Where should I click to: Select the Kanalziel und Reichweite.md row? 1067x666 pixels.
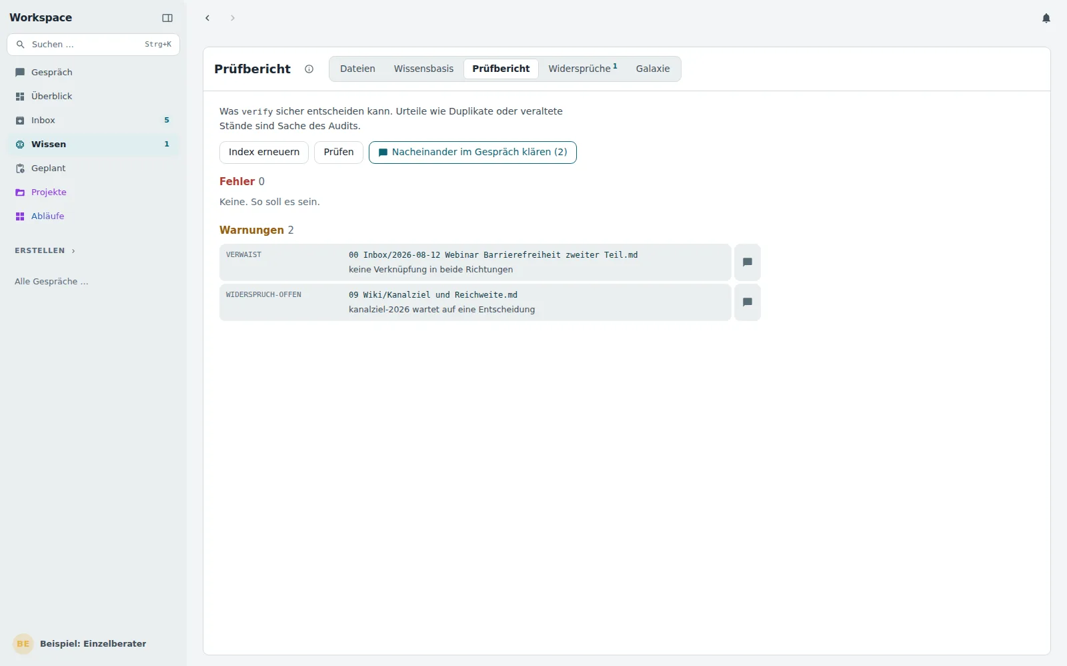pos(475,302)
